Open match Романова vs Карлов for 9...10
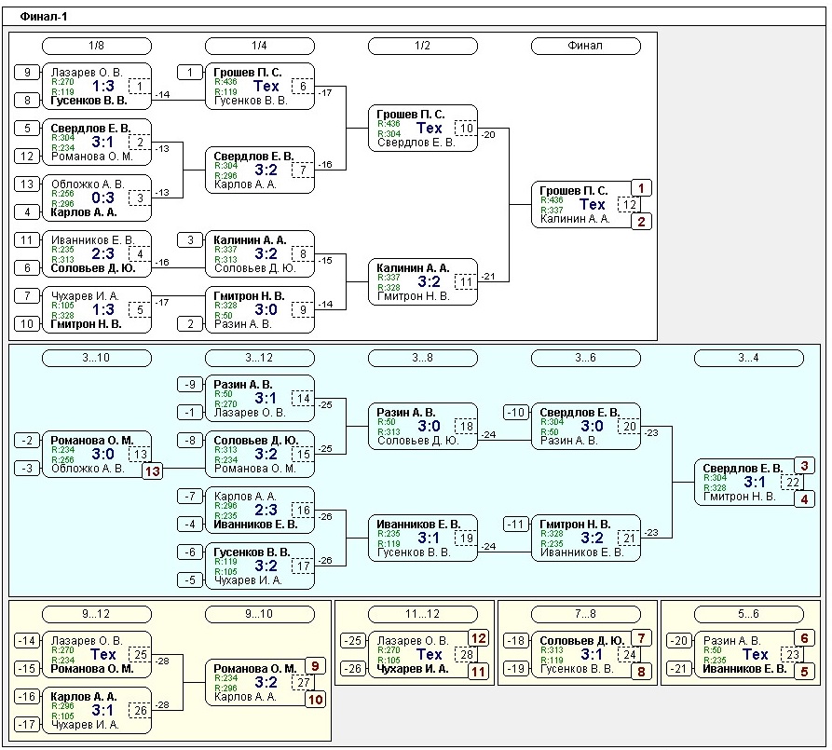This screenshot has width=832, height=750. tap(260, 682)
